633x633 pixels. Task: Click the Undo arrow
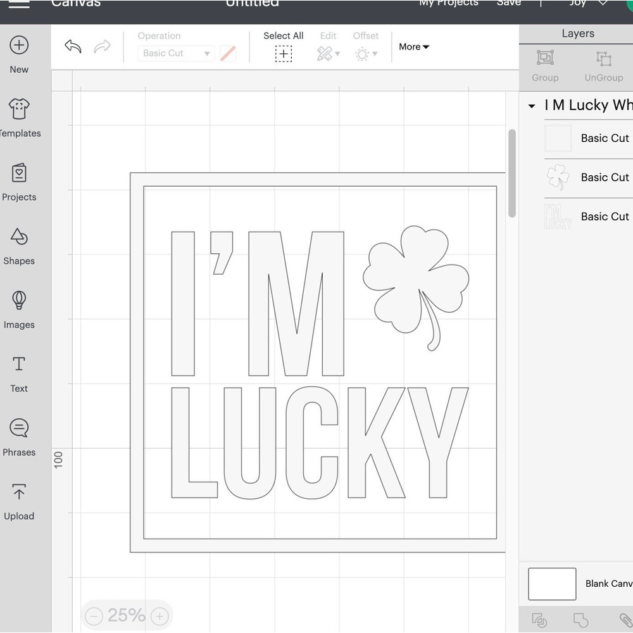[x=72, y=47]
